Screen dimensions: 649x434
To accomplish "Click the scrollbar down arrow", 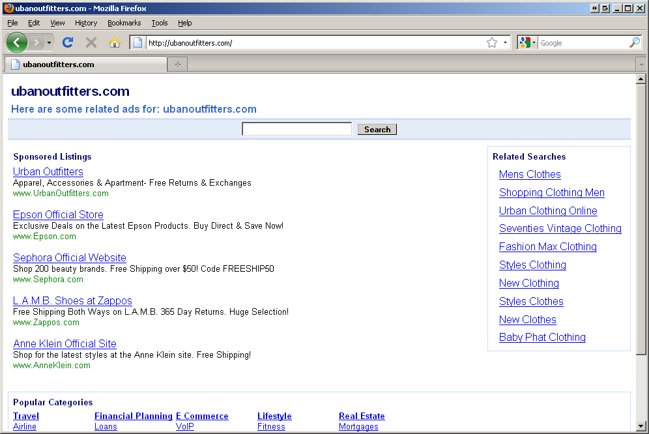I will [x=641, y=426].
